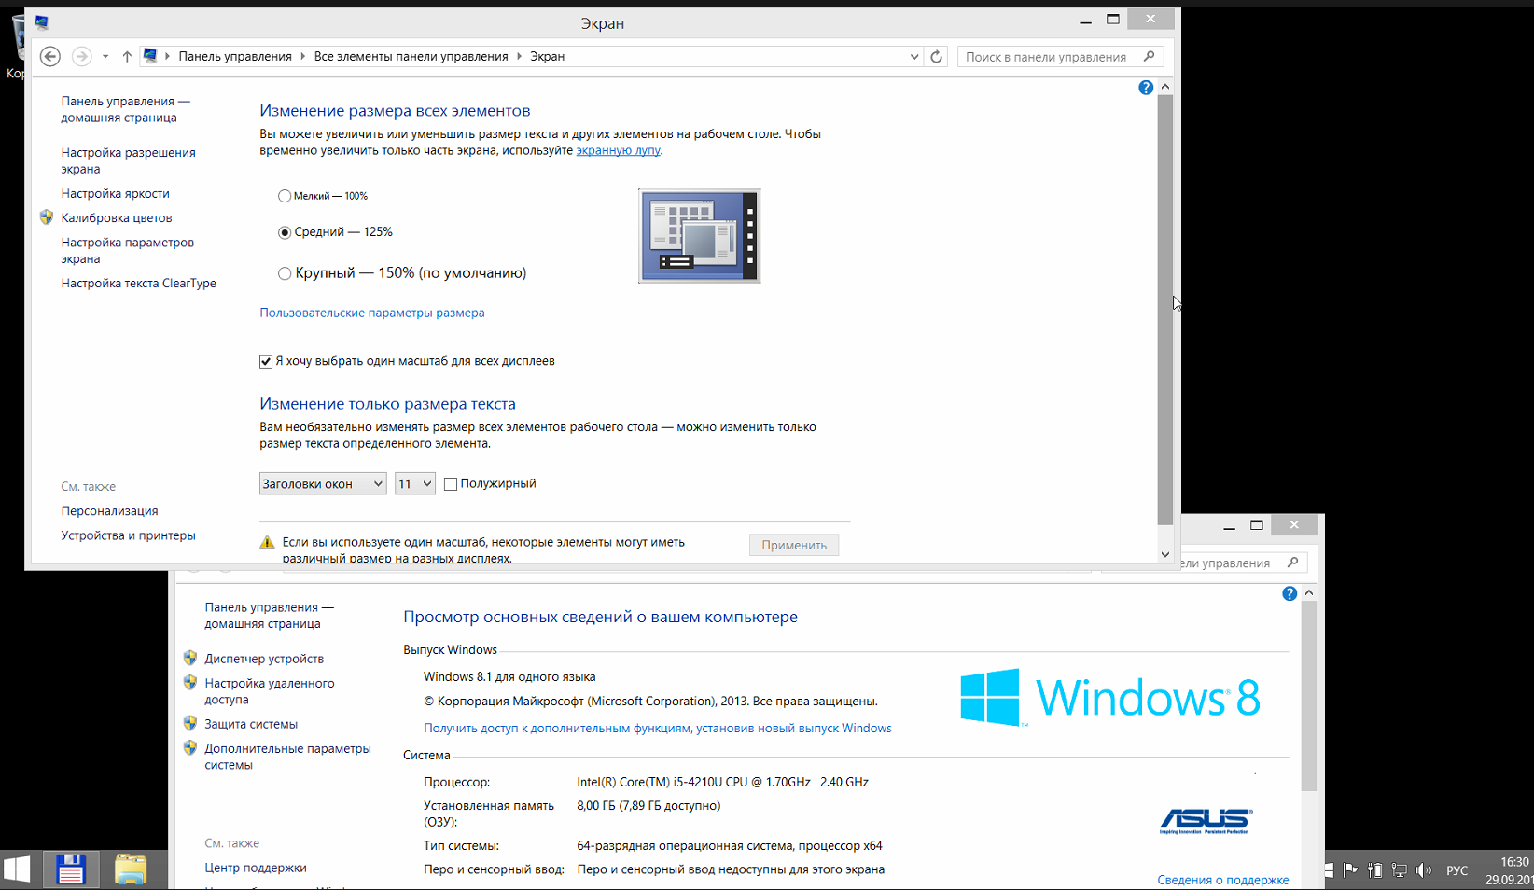Image resolution: width=1534 pixels, height=890 pixels.
Task: Open Пользовательские параметры размера link
Action: pos(372,313)
